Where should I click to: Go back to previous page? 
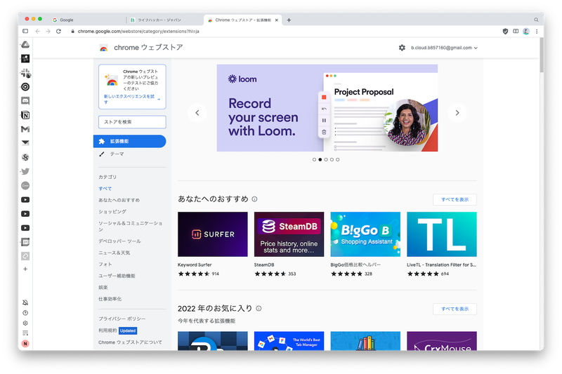[38, 31]
